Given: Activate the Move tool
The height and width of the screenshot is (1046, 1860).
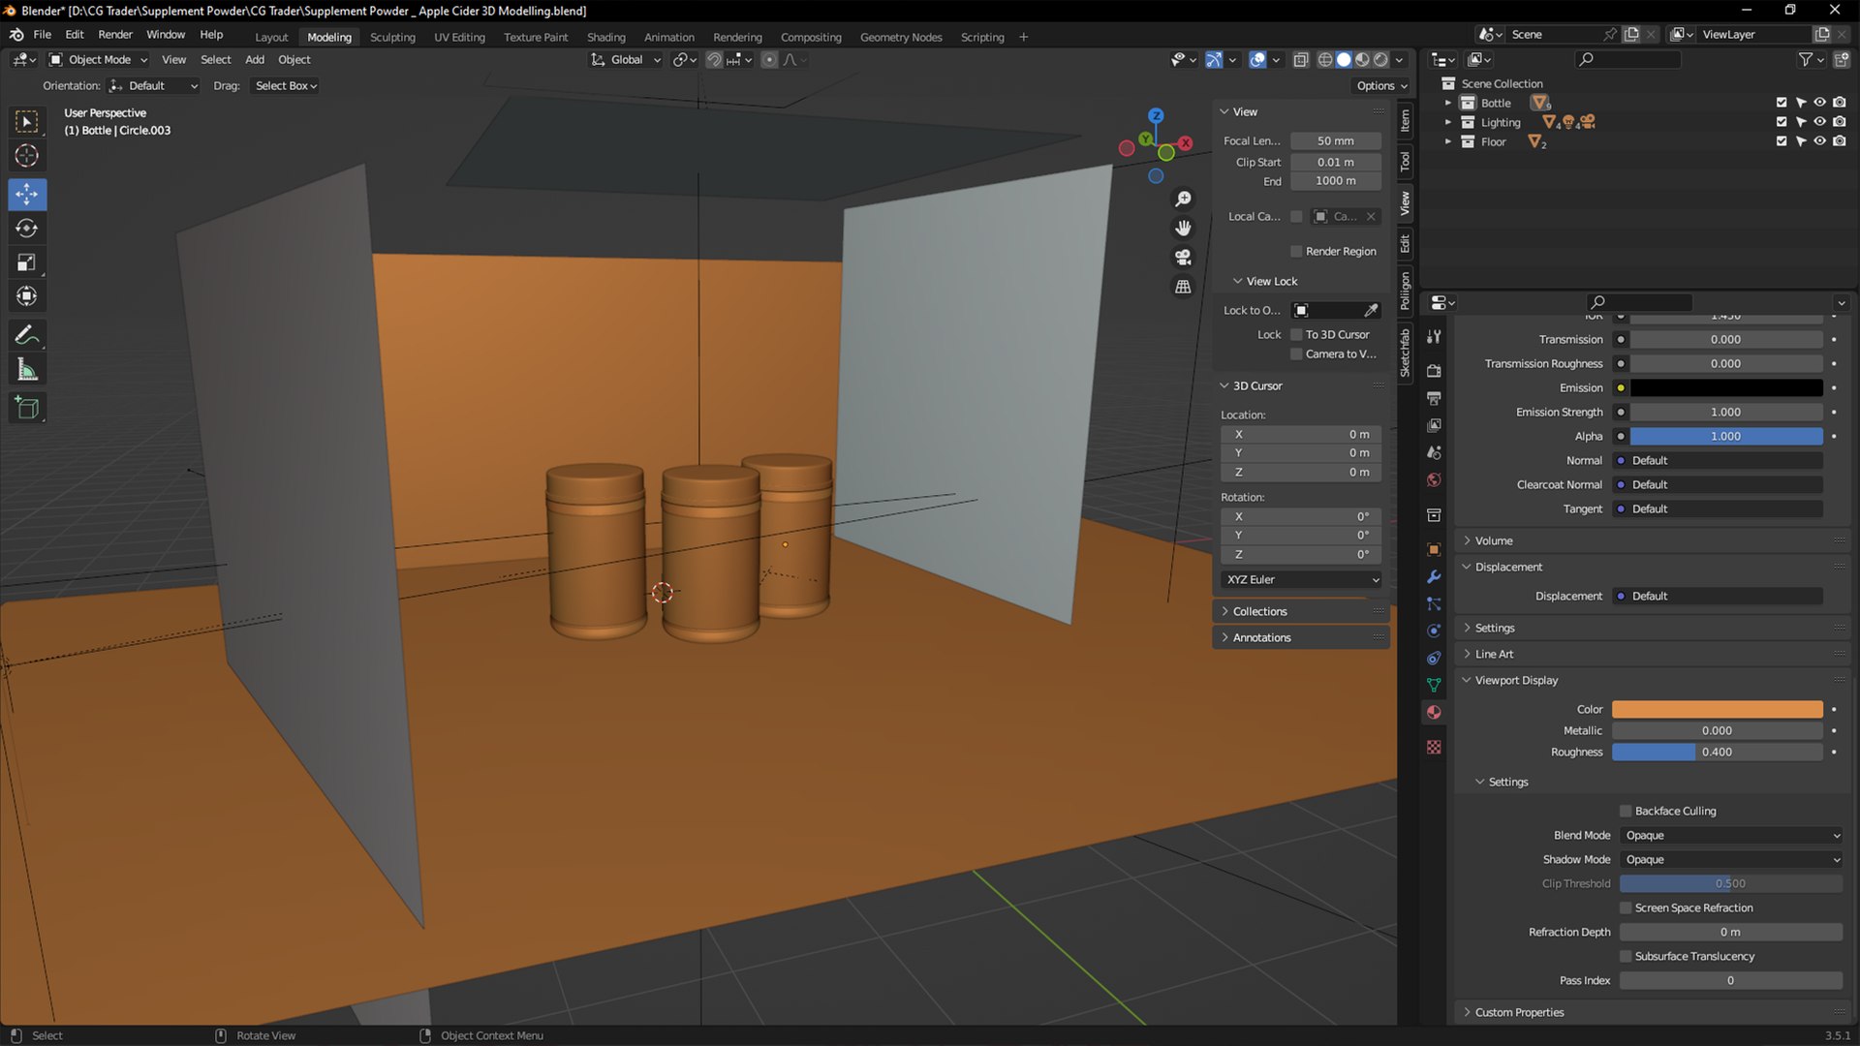Looking at the screenshot, I should [27, 195].
